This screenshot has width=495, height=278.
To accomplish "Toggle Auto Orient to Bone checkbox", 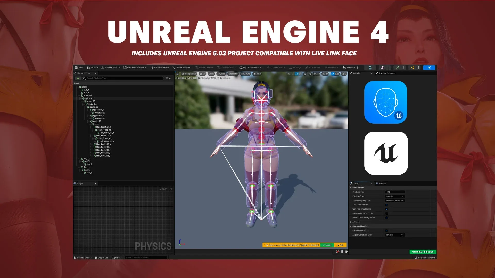I will tap(386, 205).
